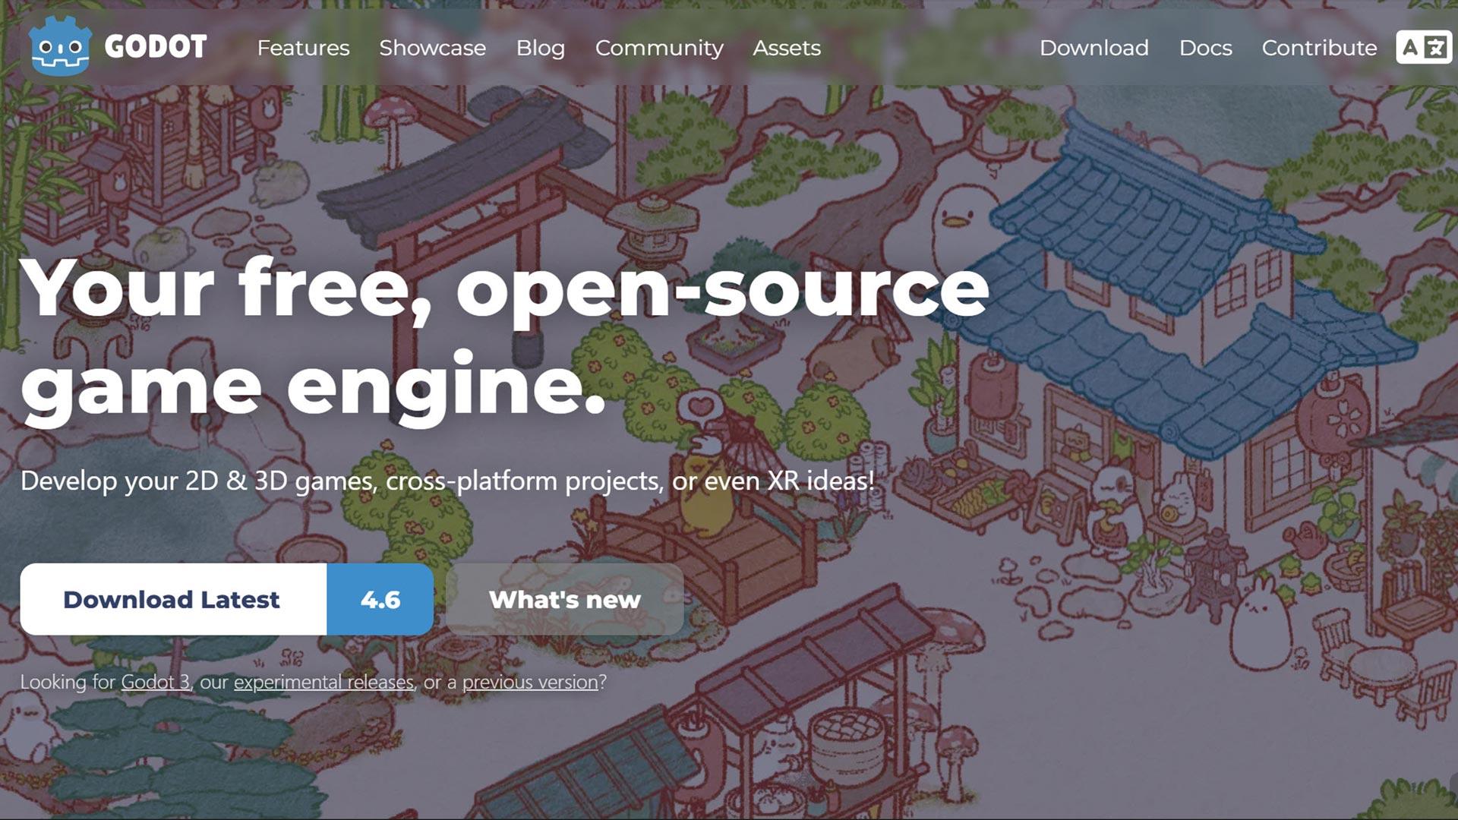Open the Docs navigation link
The width and height of the screenshot is (1458, 820).
click(1205, 48)
